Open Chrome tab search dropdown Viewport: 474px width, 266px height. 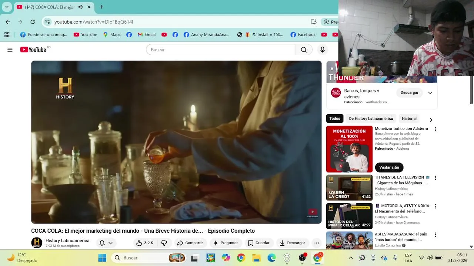[x=7, y=7]
